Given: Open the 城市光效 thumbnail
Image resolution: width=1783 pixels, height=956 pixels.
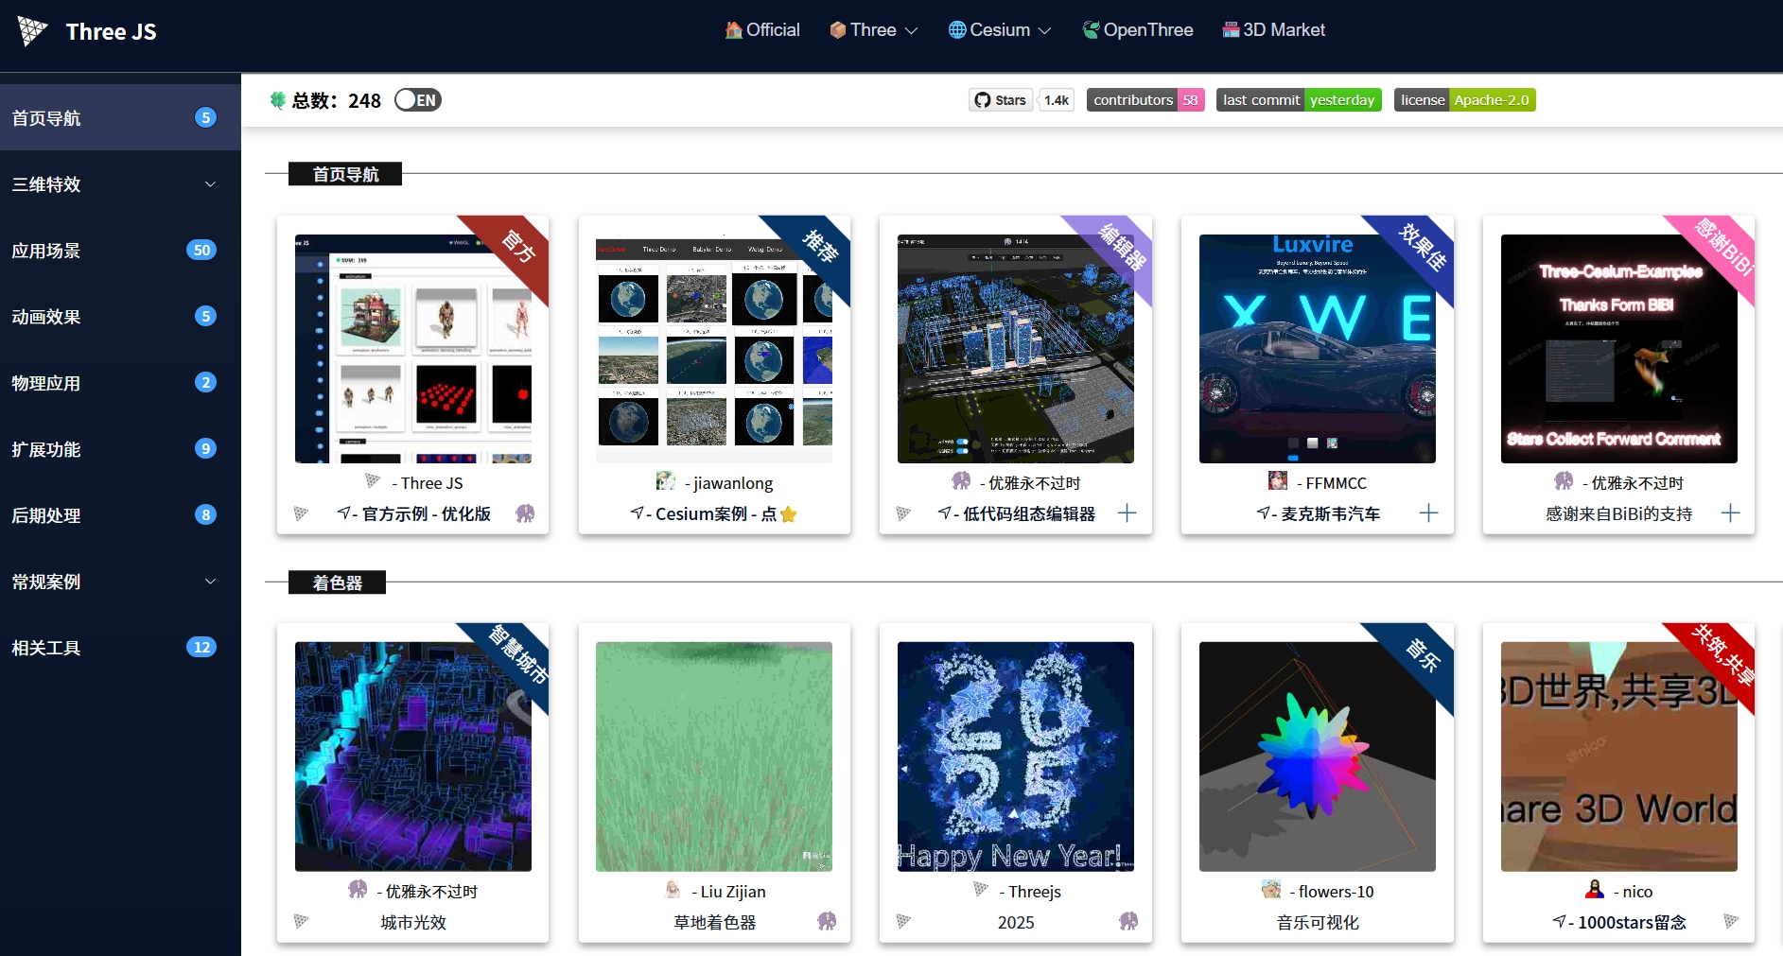Looking at the screenshot, I should (413, 756).
